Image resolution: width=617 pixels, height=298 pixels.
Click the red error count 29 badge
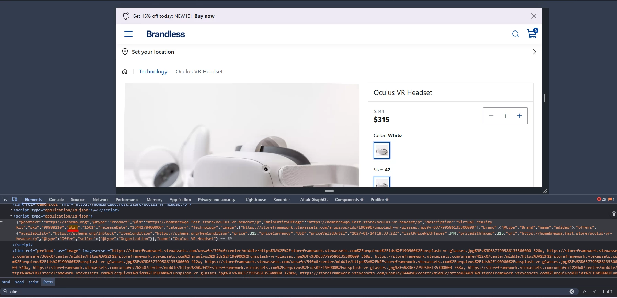coord(602,199)
